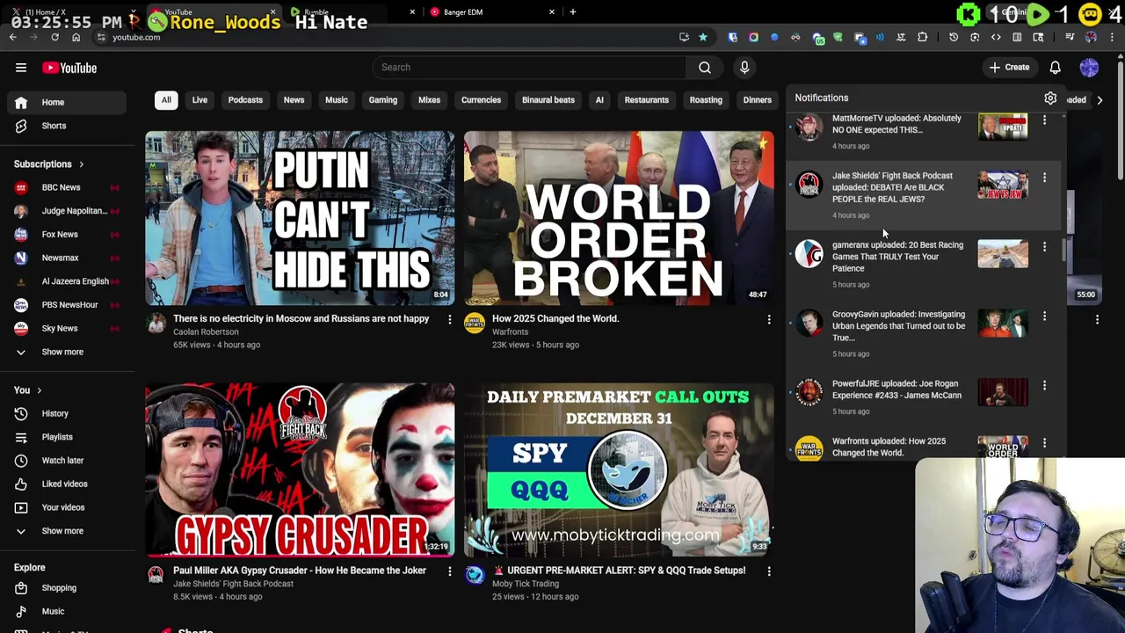Image resolution: width=1125 pixels, height=633 pixels.
Task: Open Your videos in sidebar
Action: point(67,507)
